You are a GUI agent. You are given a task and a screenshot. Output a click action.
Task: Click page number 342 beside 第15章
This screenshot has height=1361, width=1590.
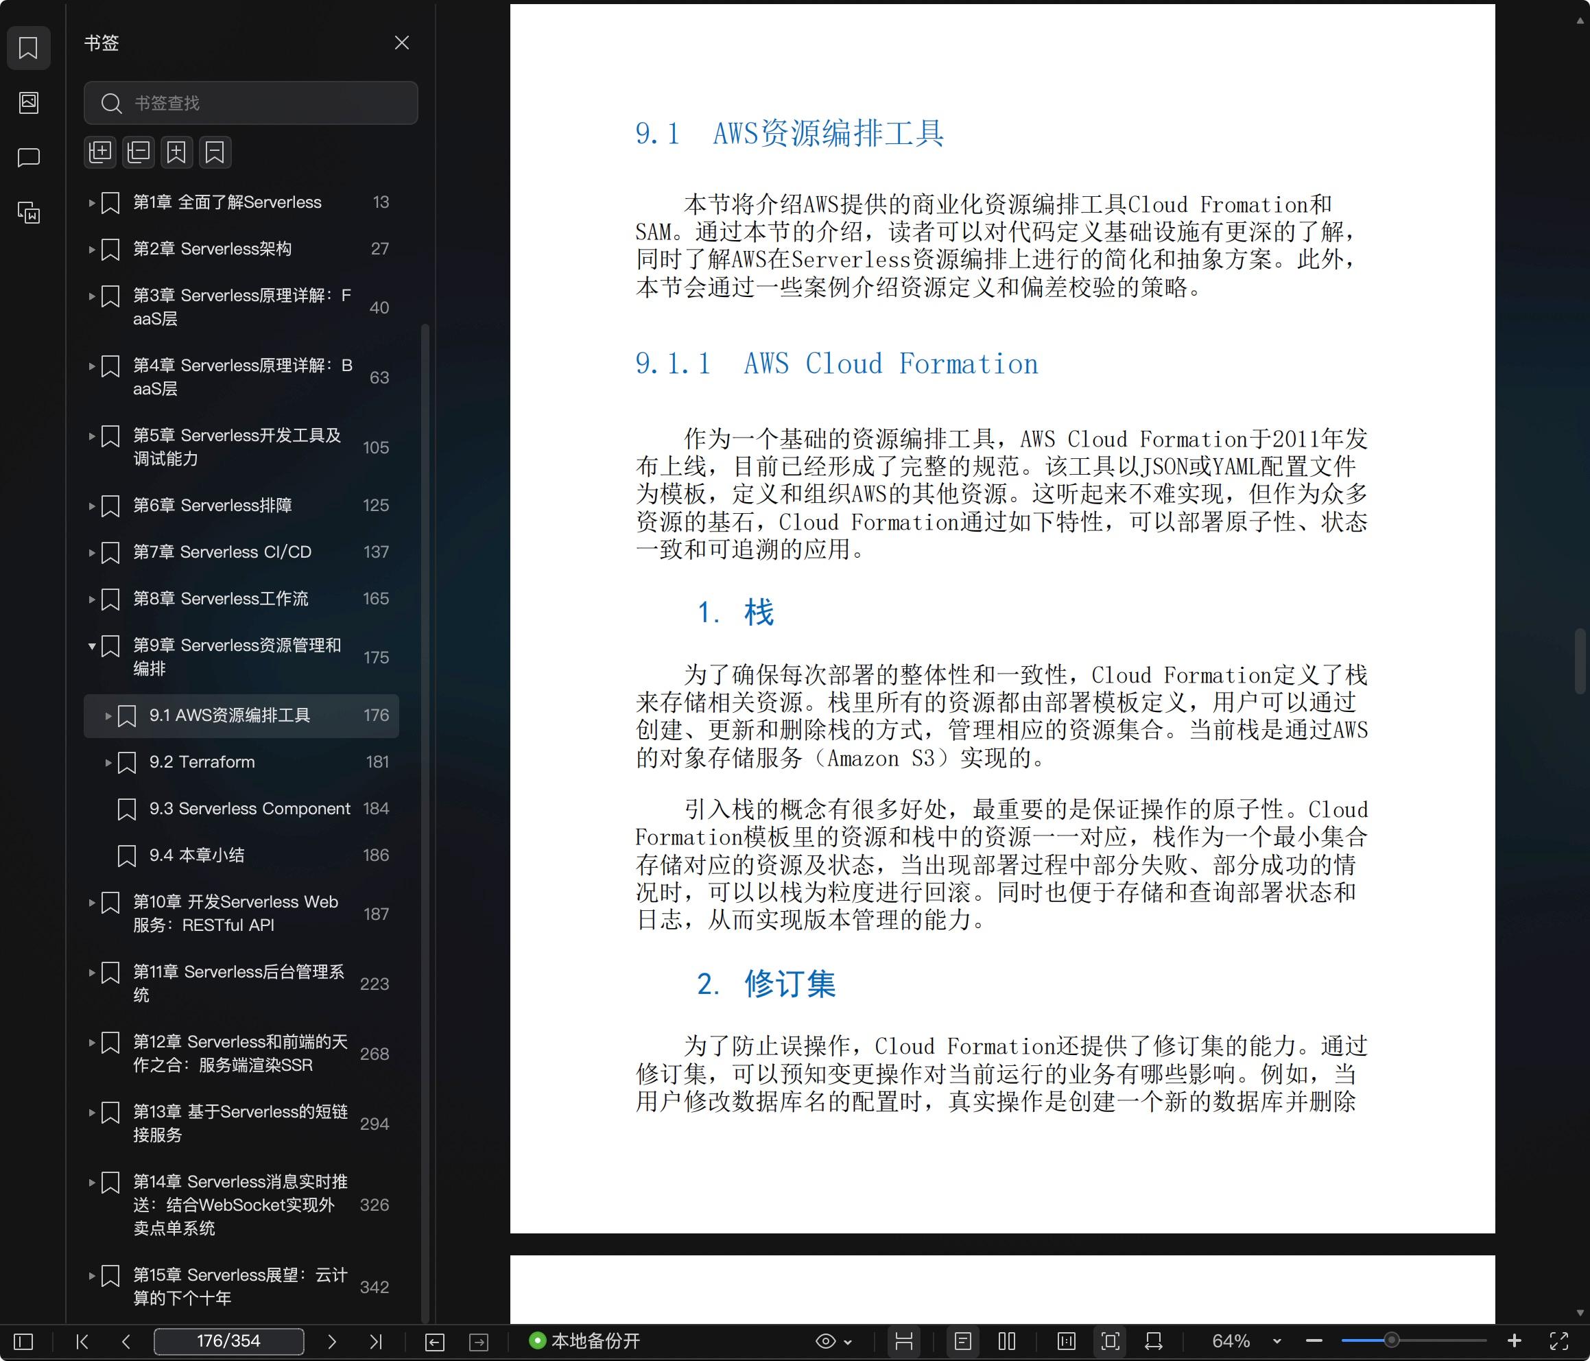375,1286
